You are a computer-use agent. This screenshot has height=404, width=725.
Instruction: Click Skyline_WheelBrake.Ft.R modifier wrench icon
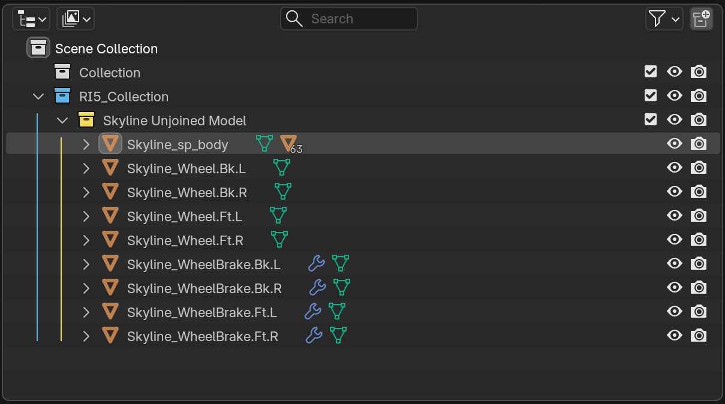coord(314,335)
